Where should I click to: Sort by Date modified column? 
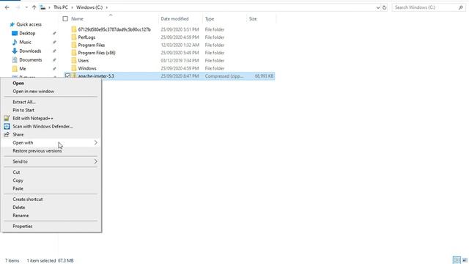(x=174, y=19)
